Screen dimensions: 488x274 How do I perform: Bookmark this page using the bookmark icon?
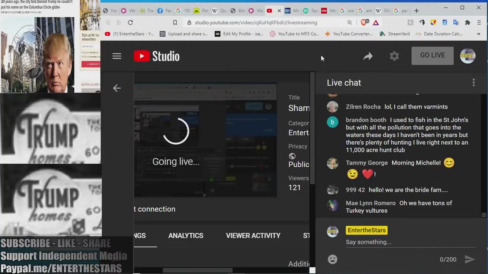pyautogui.click(x=175, y=22)
